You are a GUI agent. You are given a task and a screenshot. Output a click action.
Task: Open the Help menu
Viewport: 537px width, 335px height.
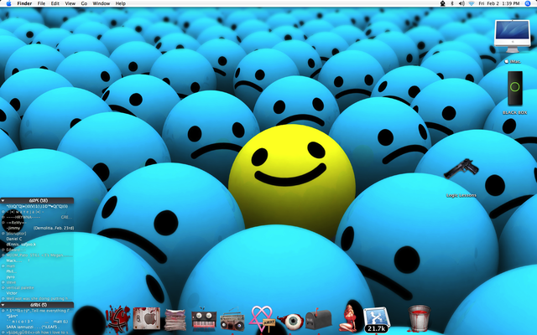(121, 3)
